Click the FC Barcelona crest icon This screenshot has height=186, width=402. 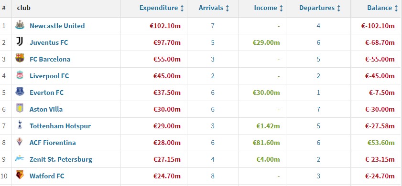click(x=20, y=58)
